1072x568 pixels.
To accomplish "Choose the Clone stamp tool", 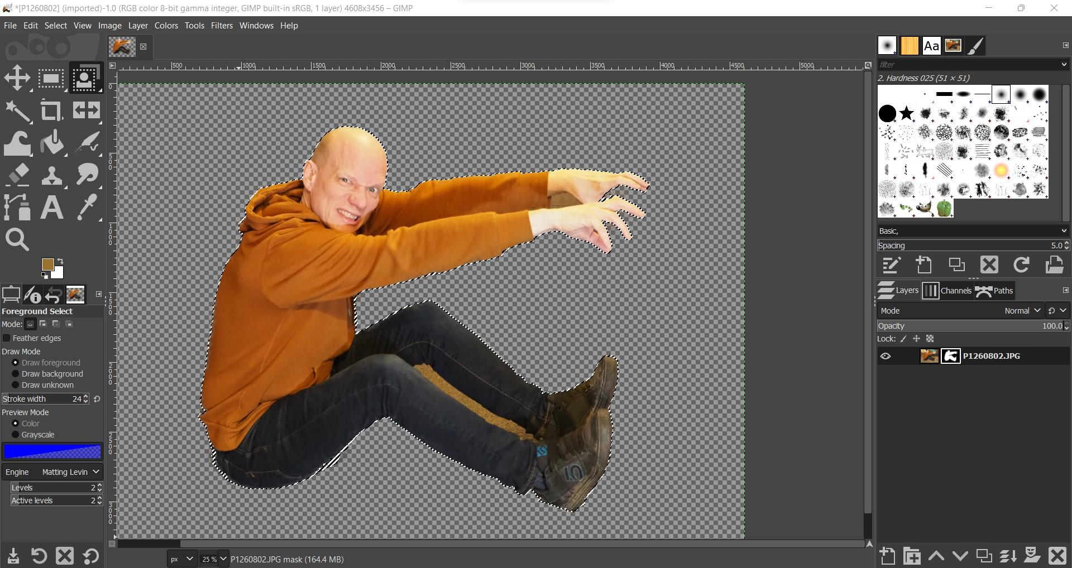I will point(51,175).
